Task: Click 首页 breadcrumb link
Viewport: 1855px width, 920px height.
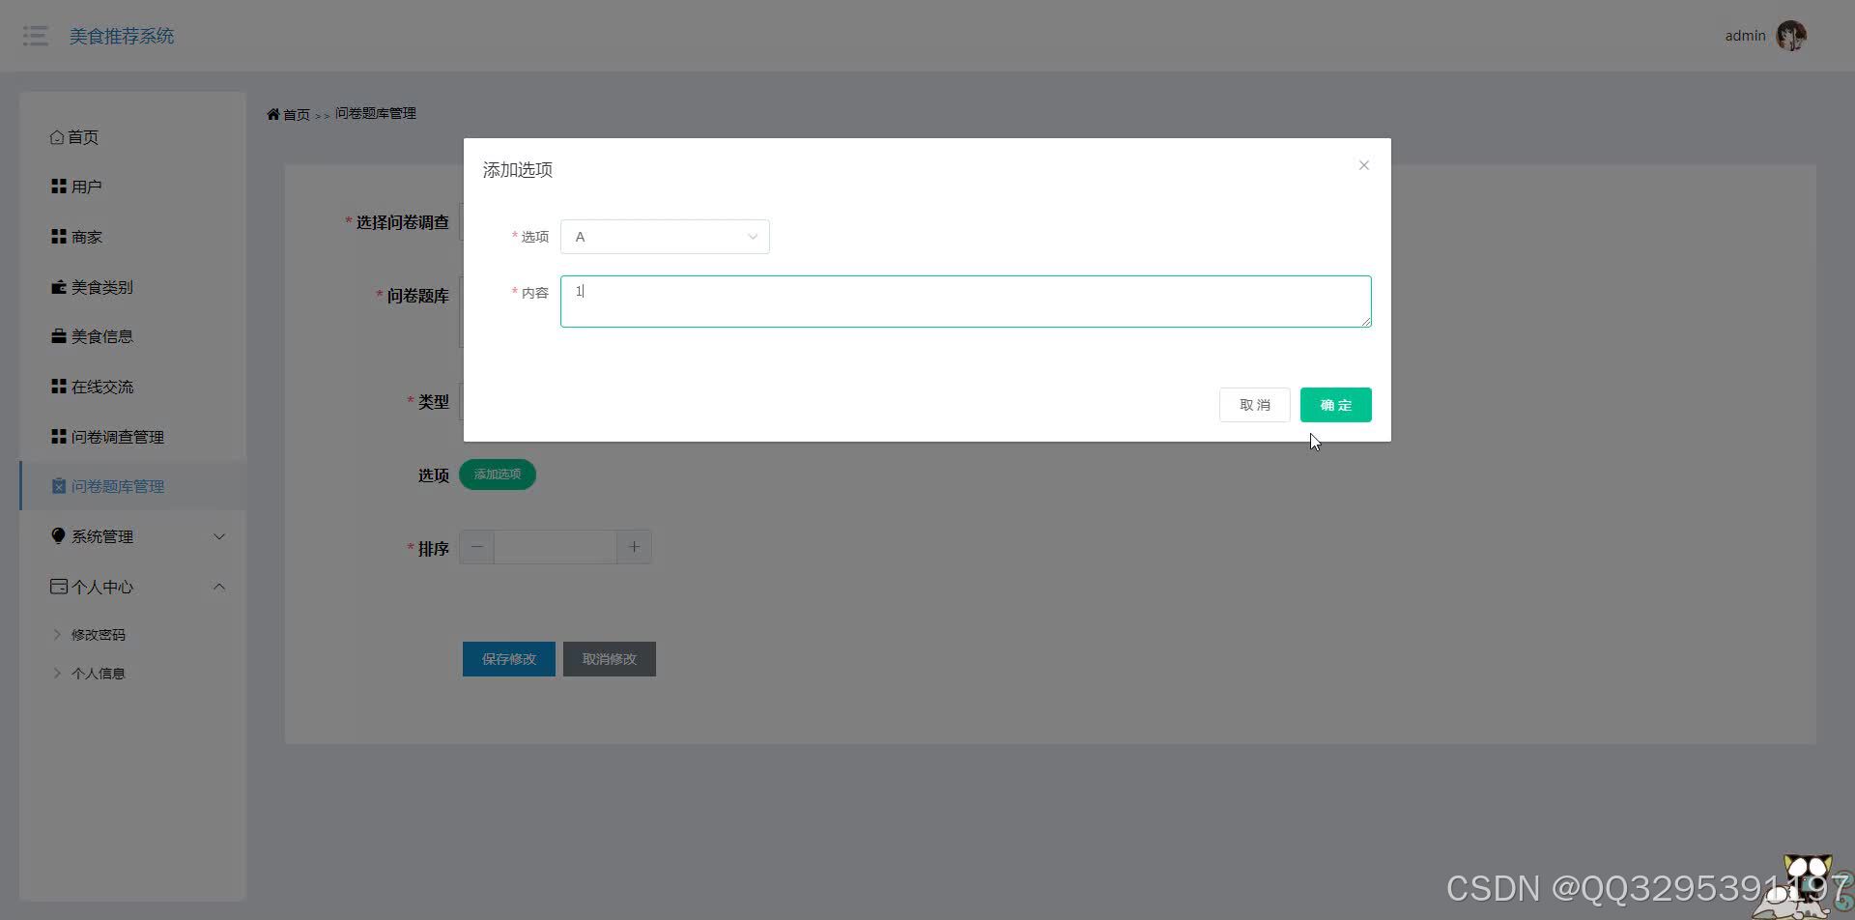Action: coord(297,114)
